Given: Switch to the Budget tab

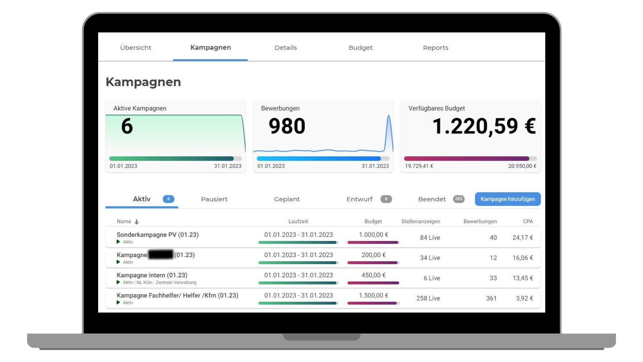Looking at the screenshot, I should 360,48.
